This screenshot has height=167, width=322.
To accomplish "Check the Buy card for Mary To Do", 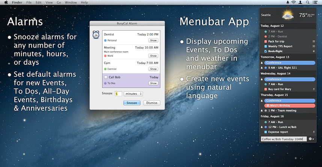I will pyautogui.click(x=266, y=89).
